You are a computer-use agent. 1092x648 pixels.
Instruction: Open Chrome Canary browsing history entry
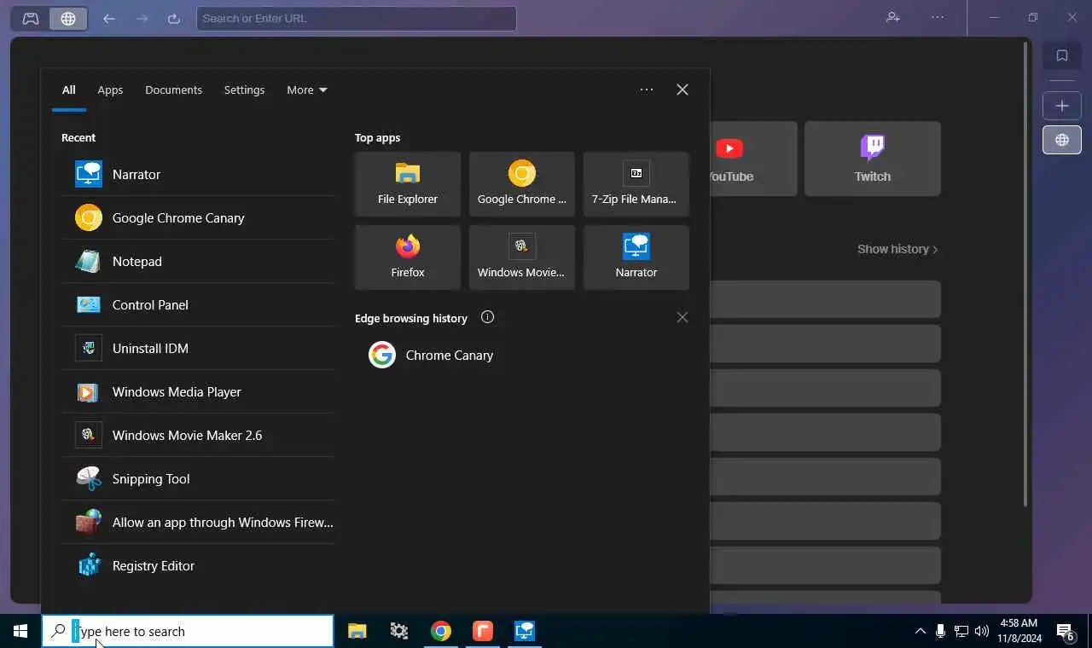click(x=522, y=355)
